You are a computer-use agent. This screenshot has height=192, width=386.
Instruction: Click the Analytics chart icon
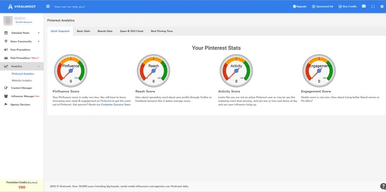point(6,66)
